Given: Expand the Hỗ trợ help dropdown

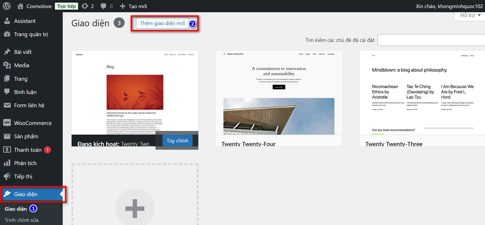Looking at the screenshot, I should click(x=470, y=15).
